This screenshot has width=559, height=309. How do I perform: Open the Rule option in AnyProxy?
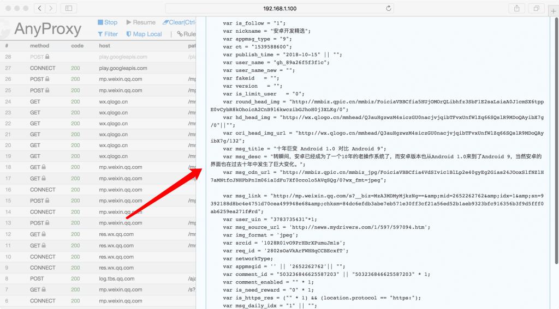pos(186,34)
